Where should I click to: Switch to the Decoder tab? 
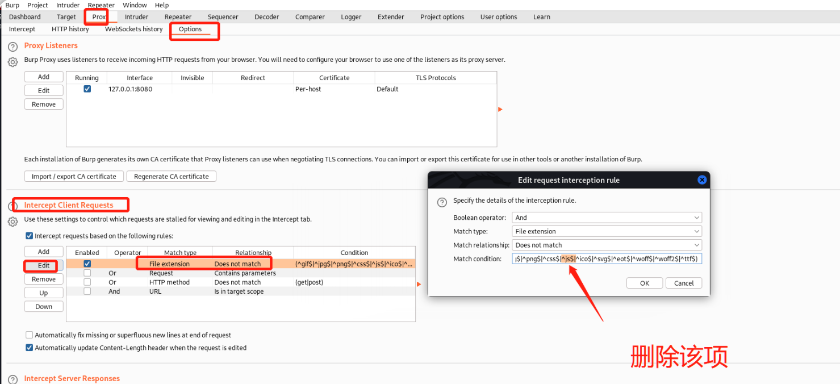click(266, 17)
